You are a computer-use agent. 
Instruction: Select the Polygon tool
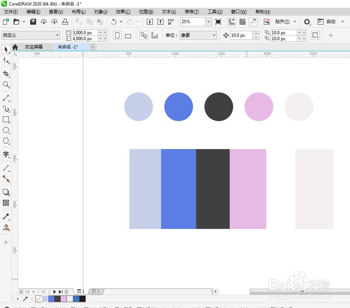click(6, 141)
